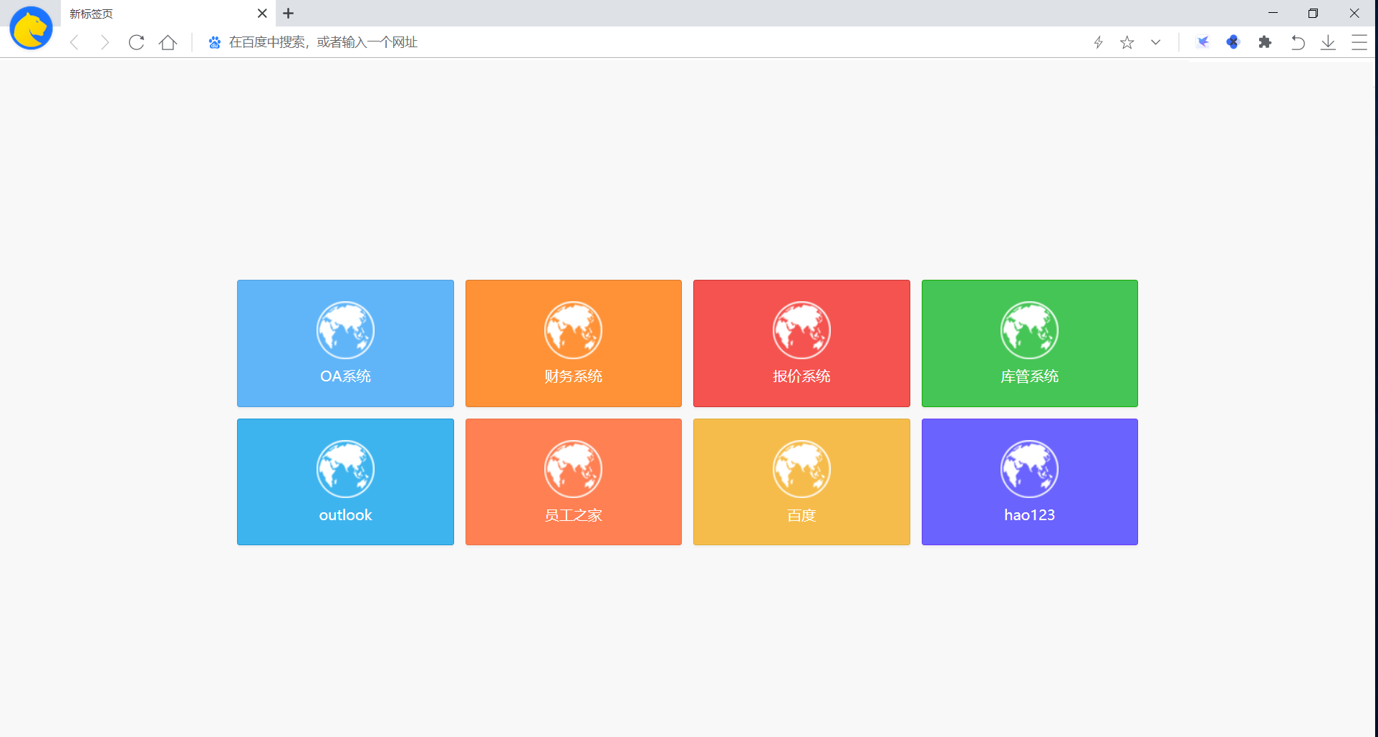Open the 百度 tile

point(801,482)
